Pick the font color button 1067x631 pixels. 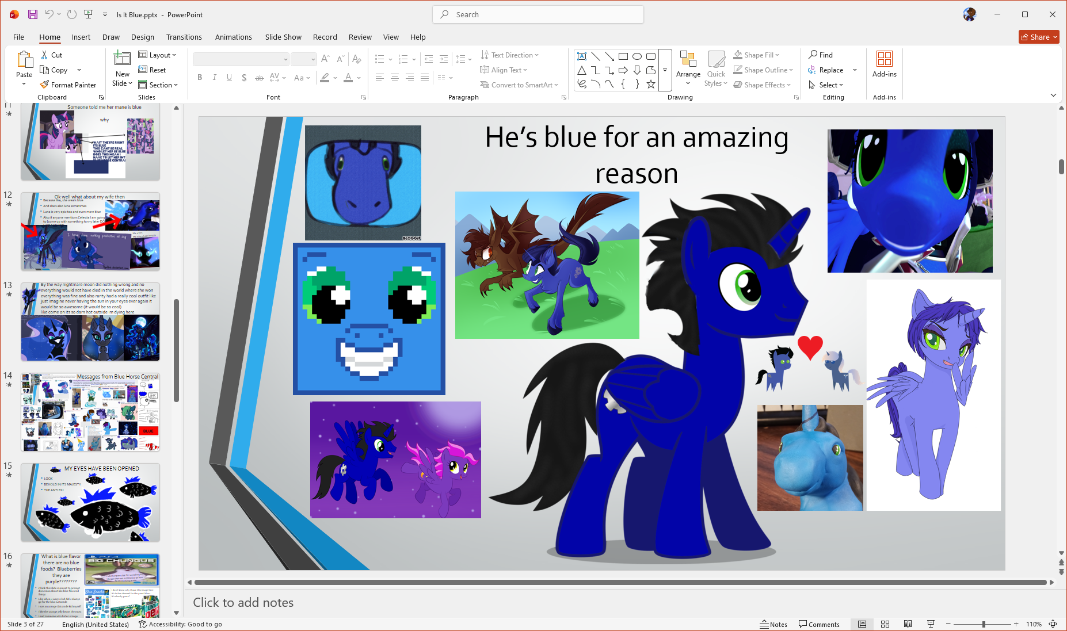coord(348,78)
